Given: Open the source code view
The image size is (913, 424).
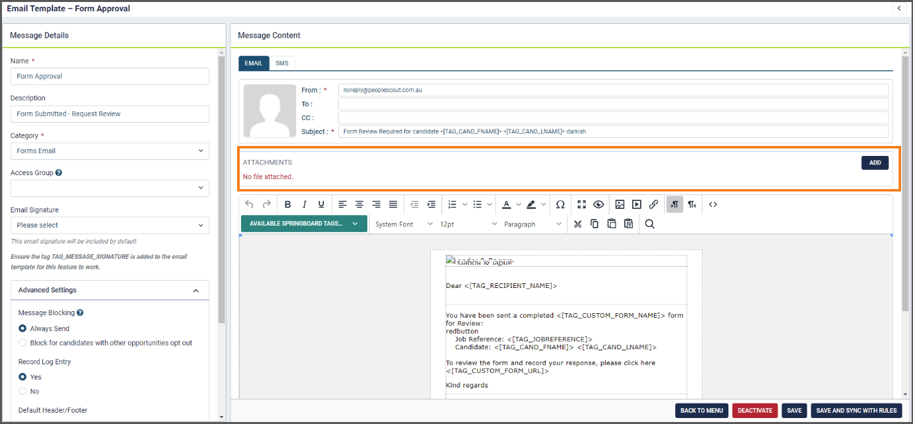Looking at the screenshot, I should pos(712,204).
